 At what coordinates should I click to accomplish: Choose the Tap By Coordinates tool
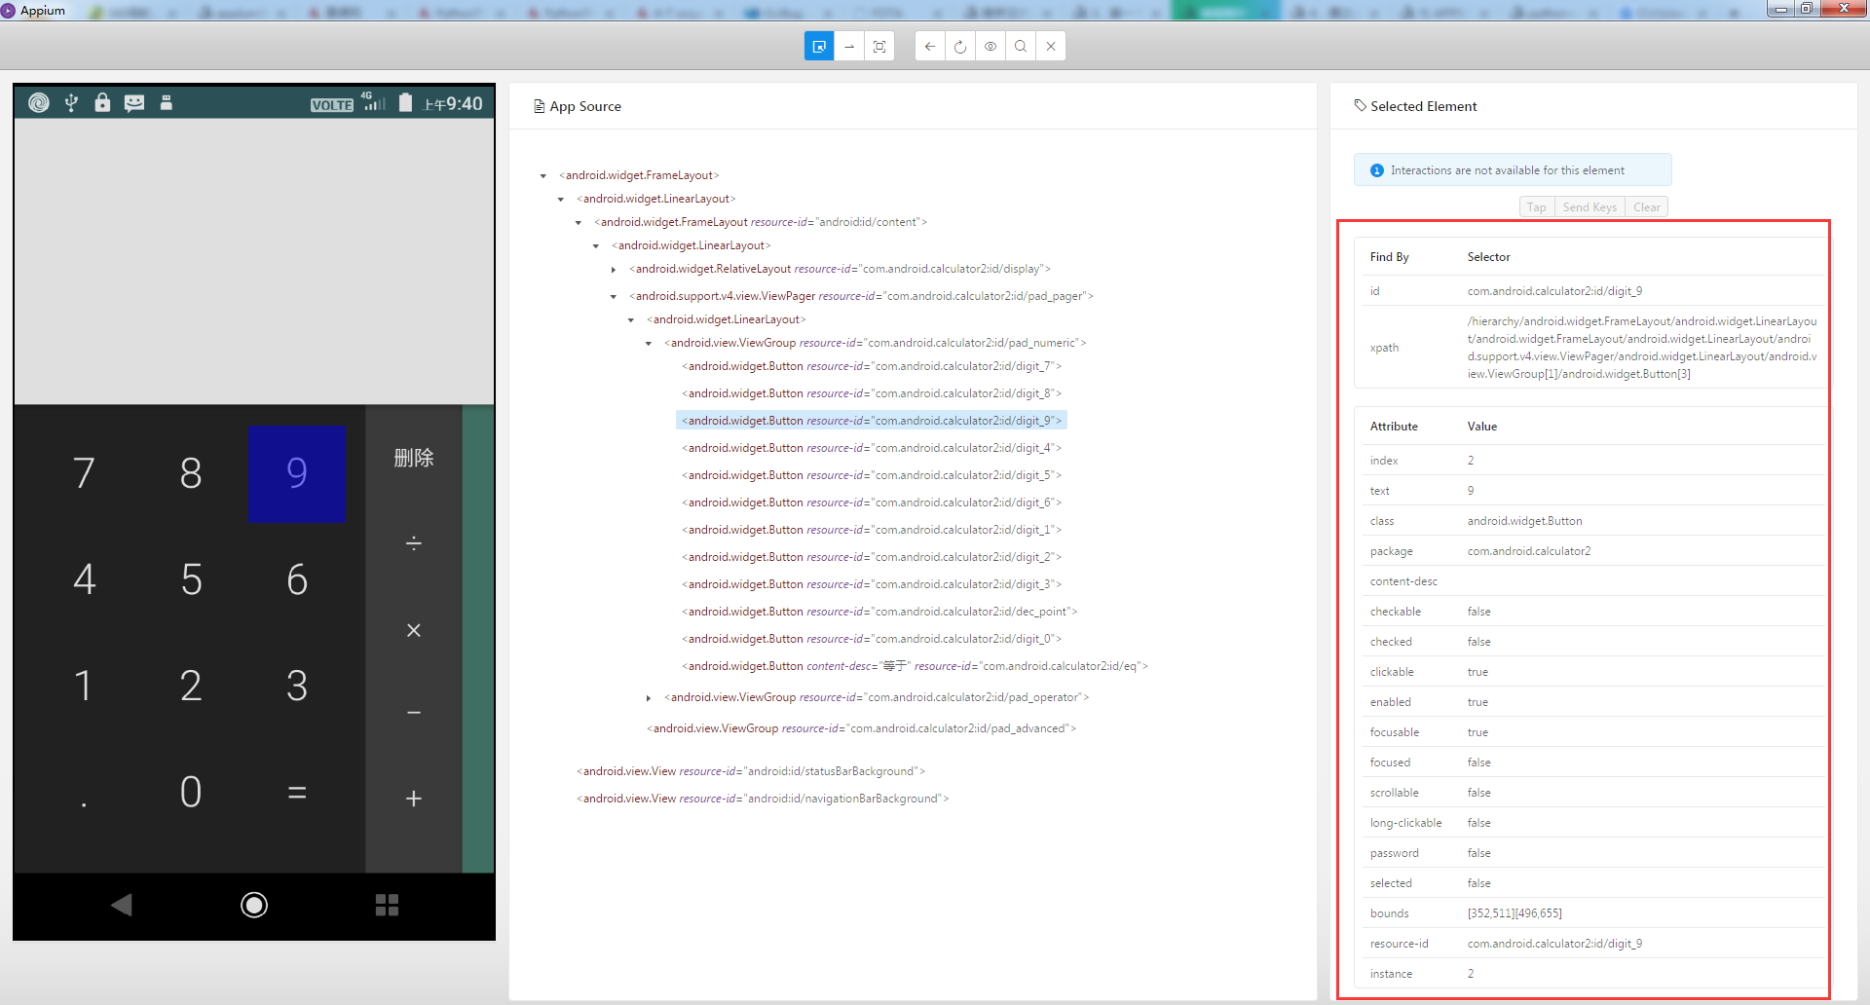pos(879,46)
